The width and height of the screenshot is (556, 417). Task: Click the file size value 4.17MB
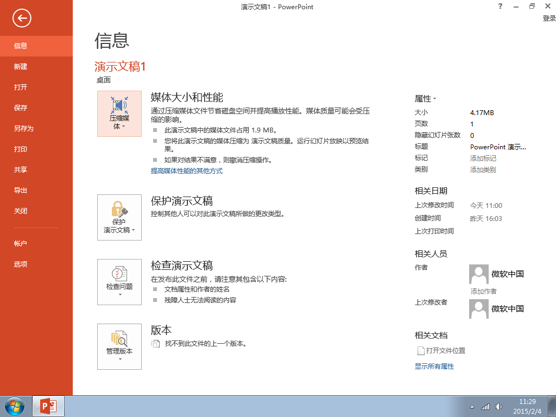(482, 113)
